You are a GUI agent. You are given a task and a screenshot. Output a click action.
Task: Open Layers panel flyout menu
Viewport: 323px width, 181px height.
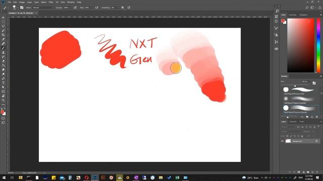click(321, 122)
